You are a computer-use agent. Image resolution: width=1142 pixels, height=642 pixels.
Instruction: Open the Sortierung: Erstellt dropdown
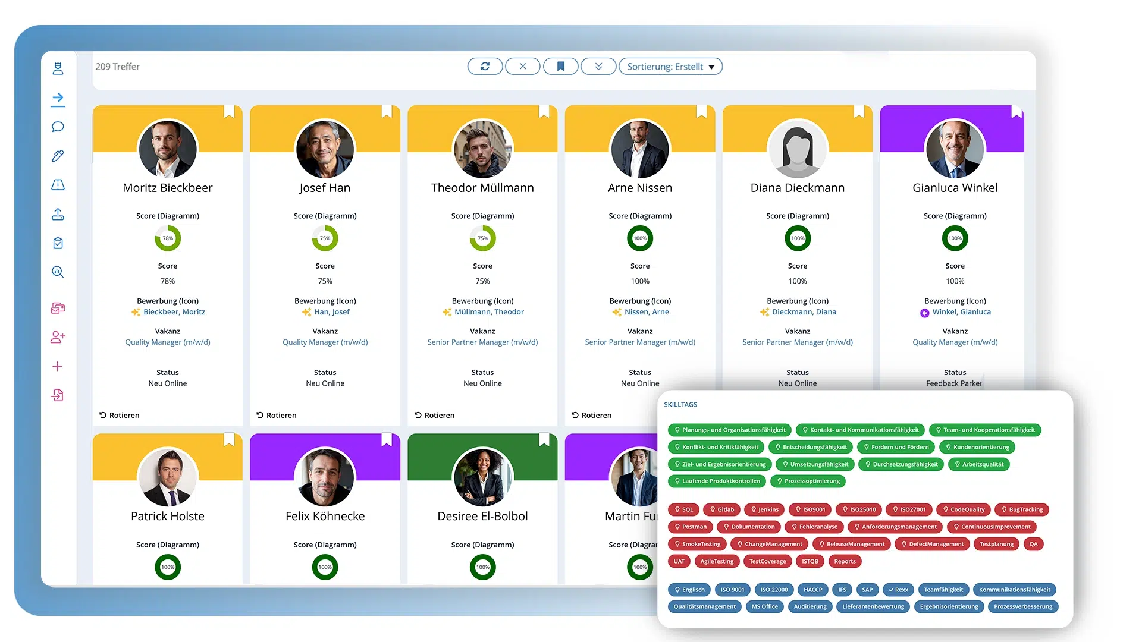pyautogui.click(x=670, y=67)
